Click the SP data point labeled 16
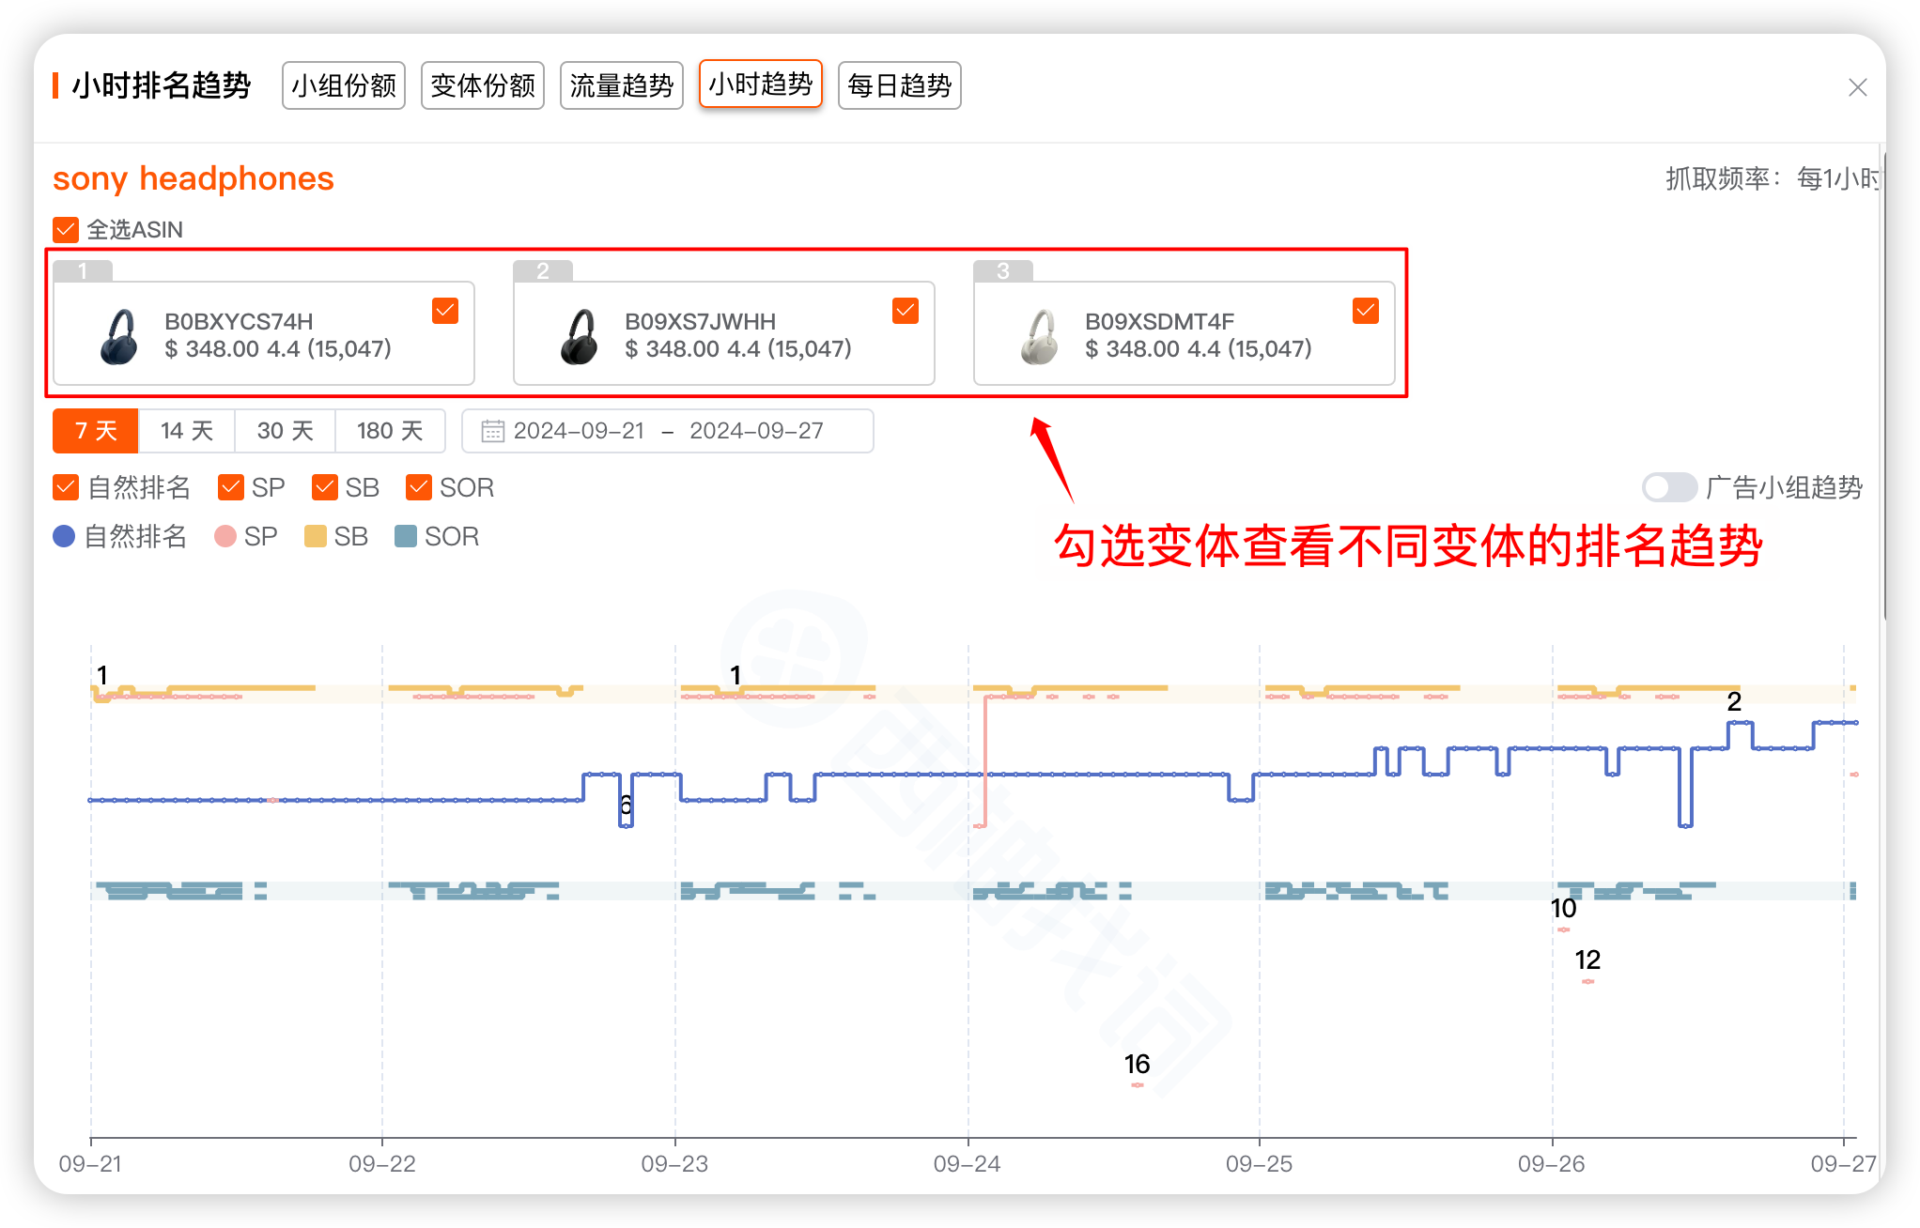The height and width of the screenshot is (1228, 1920). point(1138,1085)
